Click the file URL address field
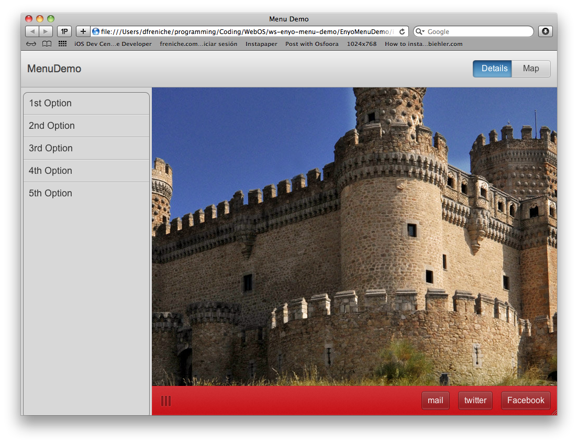 (x=246, y=31)
